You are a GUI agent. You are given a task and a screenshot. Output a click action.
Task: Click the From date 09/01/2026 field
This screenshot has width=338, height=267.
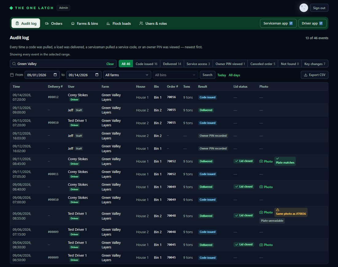[42, 75]
